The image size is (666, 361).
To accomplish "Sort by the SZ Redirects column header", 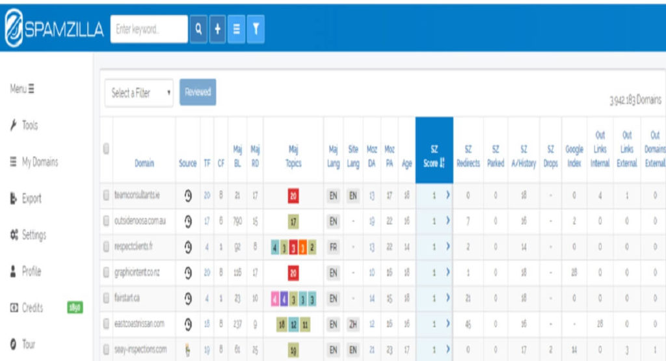I will [x=468, y=156].
